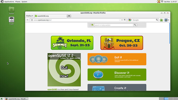Expand the bookmarks button dropdown arrow
Image resolution: width=178 pixels, height=100 pixels.
(x=168, y=20)
